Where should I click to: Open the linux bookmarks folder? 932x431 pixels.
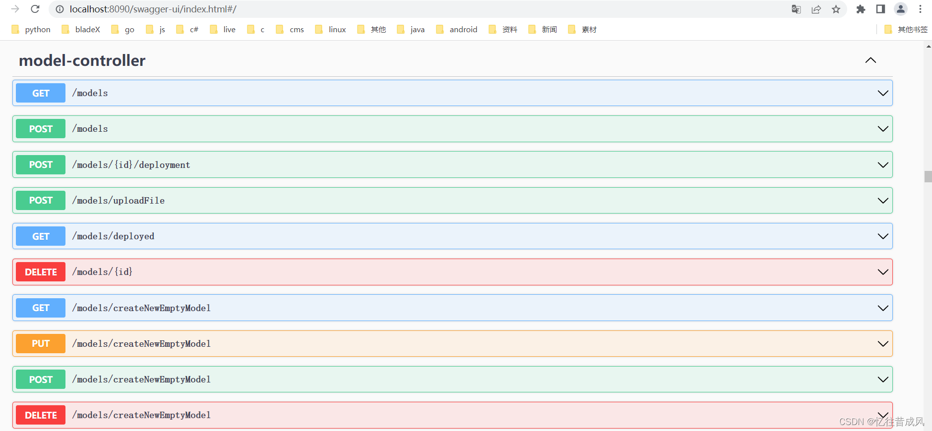point(331,29)
